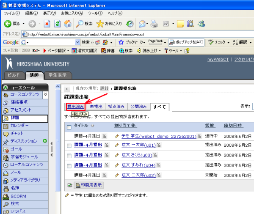Screen dimensions: 254x214
Task: Open action menu beside 広大 二太郎(u02) name
Action: pos(159,175)
